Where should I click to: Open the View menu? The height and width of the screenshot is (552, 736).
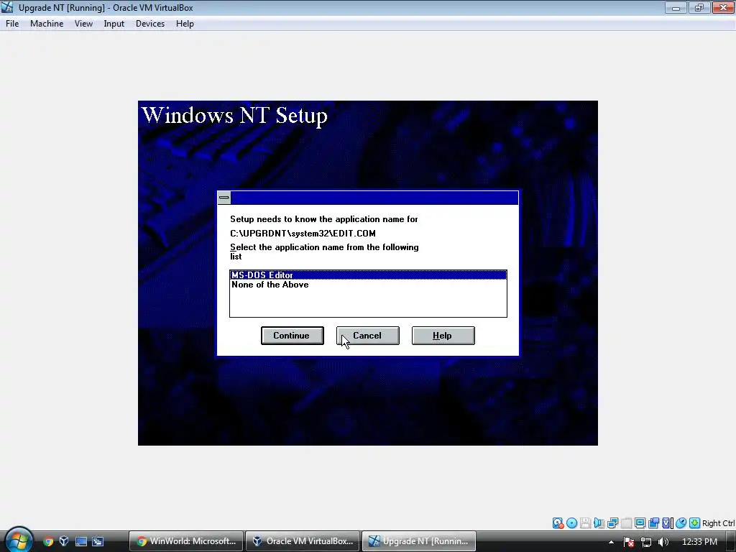83,24
